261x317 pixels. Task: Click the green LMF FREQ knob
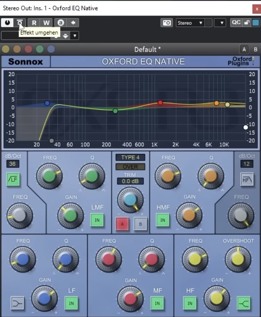coord(49,176)
